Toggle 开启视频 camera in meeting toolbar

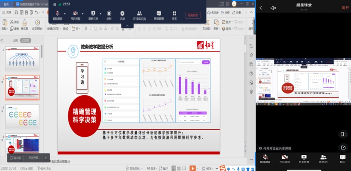(75, 14)
